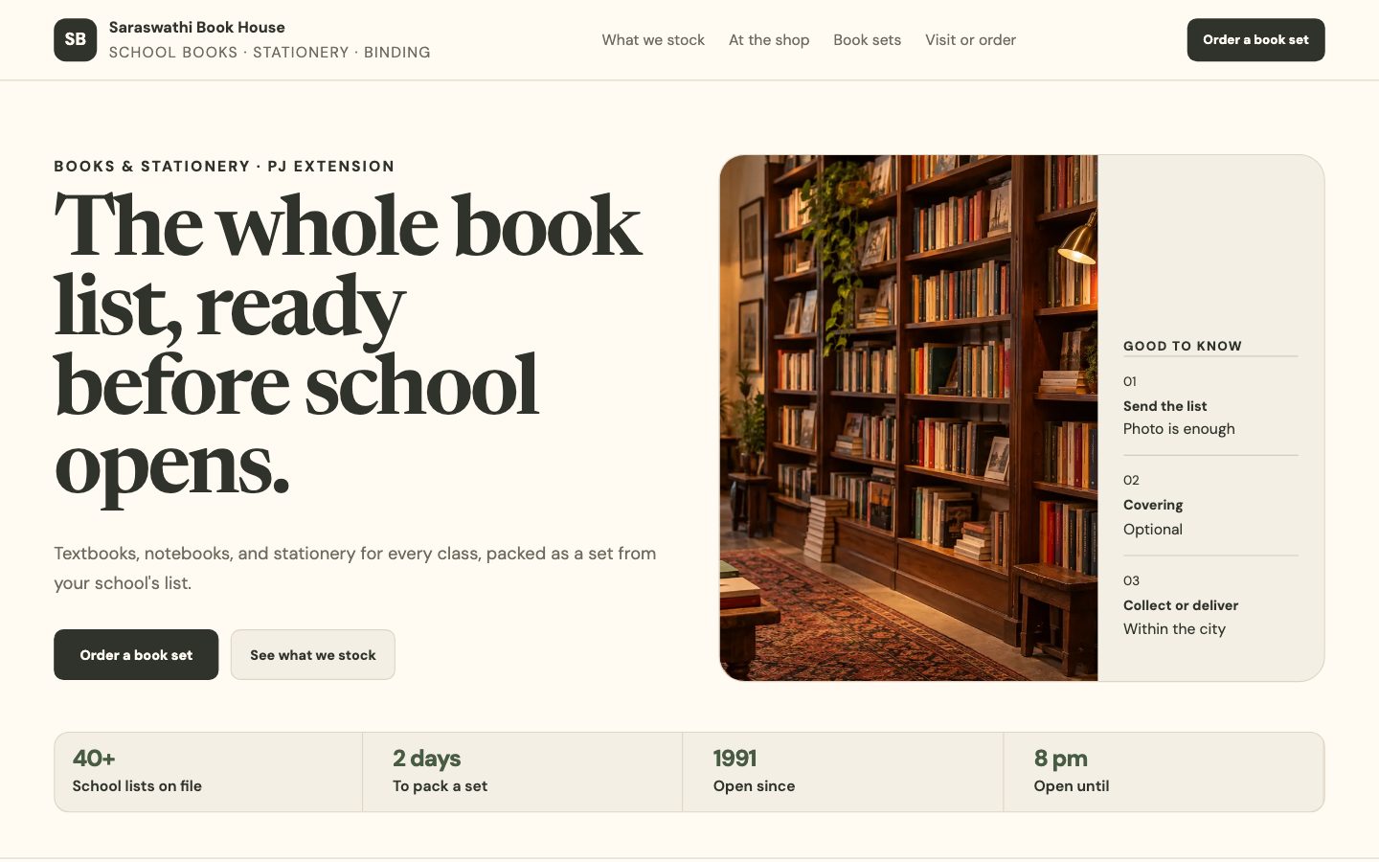Click the Textbooks, notebooks, and stationery paragraph
Image resolution: width=1379 pixels, height=862 pixels.
click(x=355, y=568)
